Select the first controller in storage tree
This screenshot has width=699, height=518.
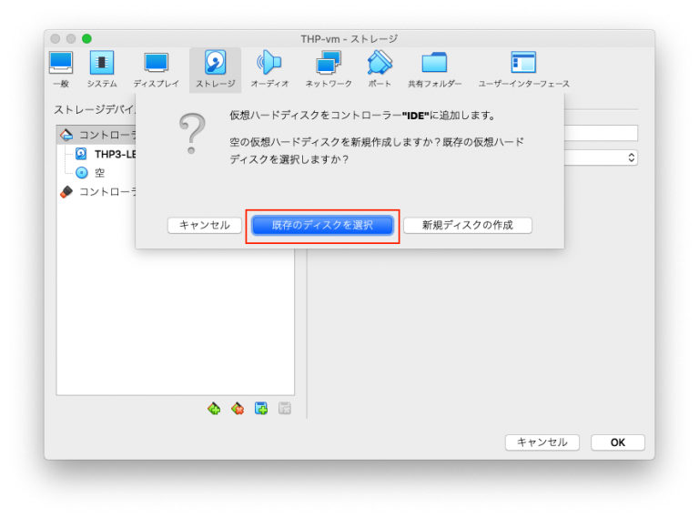96,135
